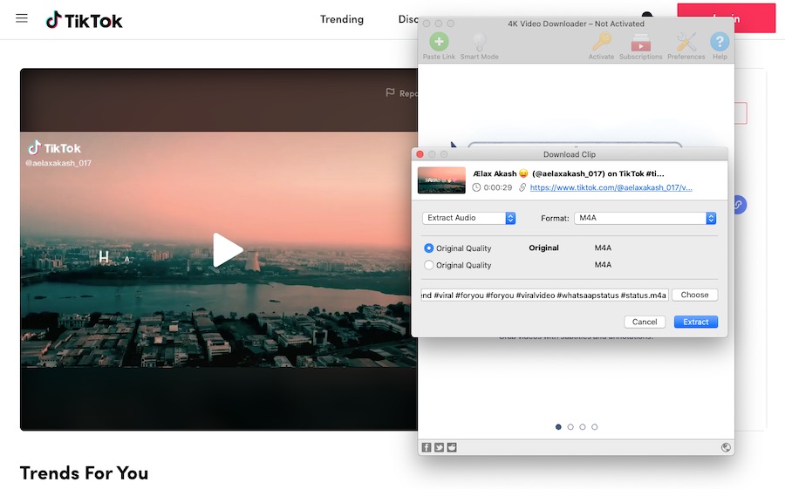
Task: Click the TikTok logo in header
Action: point(84,20)
